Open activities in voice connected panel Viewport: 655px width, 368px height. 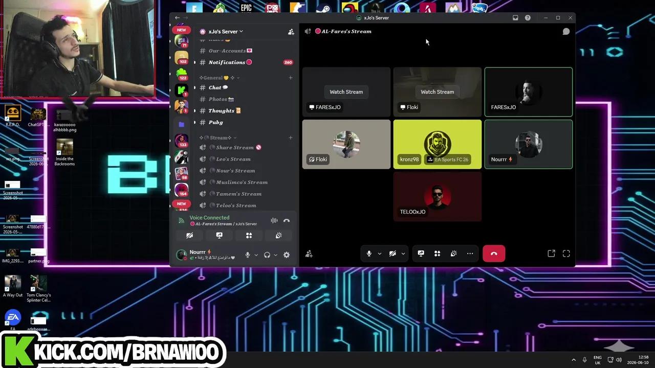[249, 236]
